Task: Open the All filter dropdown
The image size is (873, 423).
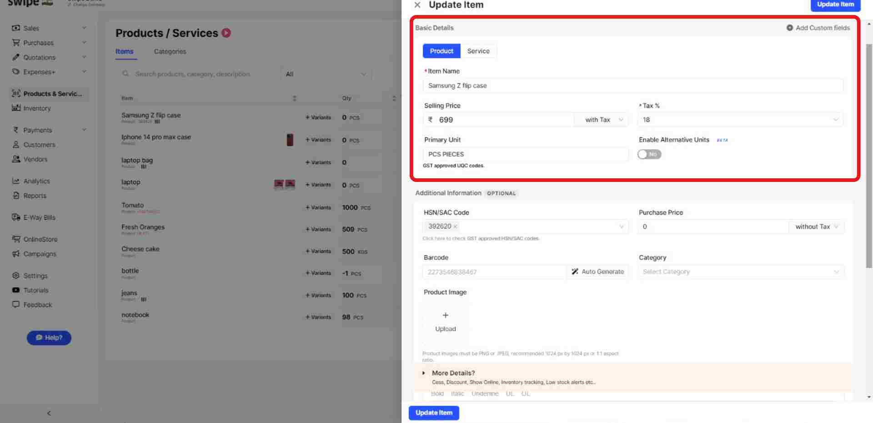Action: coord(326,74)
